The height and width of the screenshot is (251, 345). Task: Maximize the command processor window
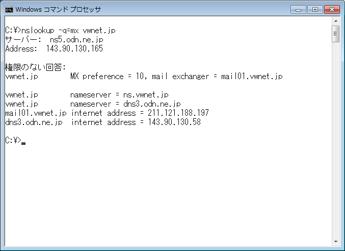point(315,10)
